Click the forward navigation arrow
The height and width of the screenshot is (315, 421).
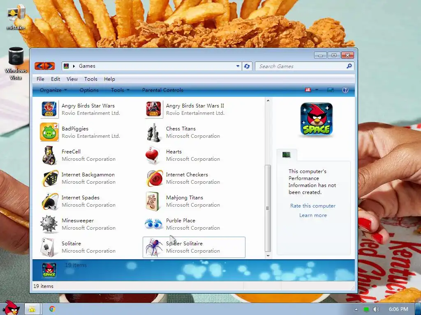[x=50, y=66]
